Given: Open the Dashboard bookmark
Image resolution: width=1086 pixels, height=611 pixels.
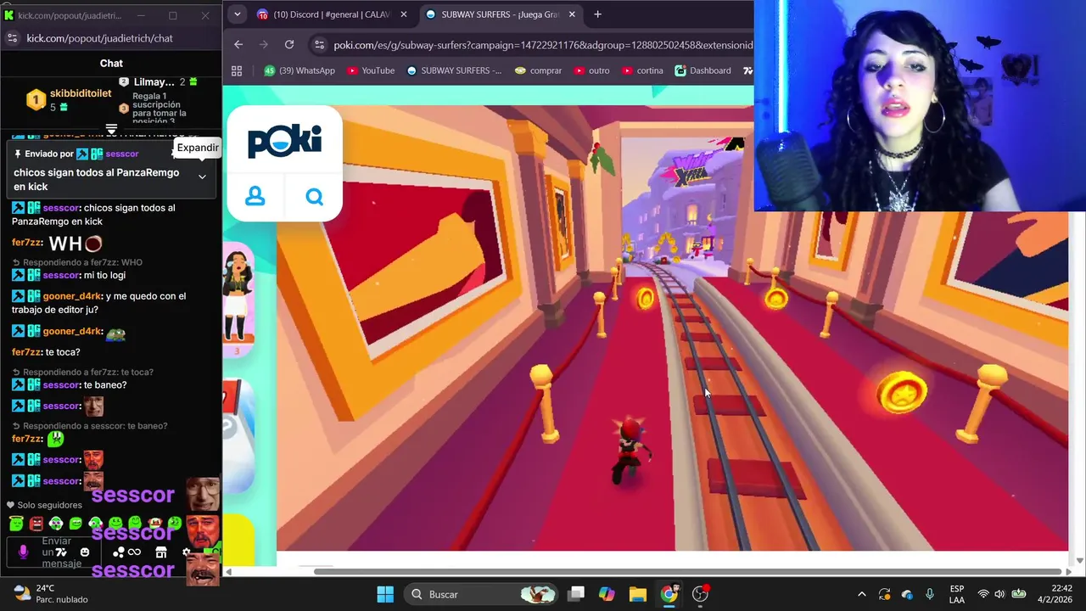Looking at the screenshot, I should tap(703, 70).
